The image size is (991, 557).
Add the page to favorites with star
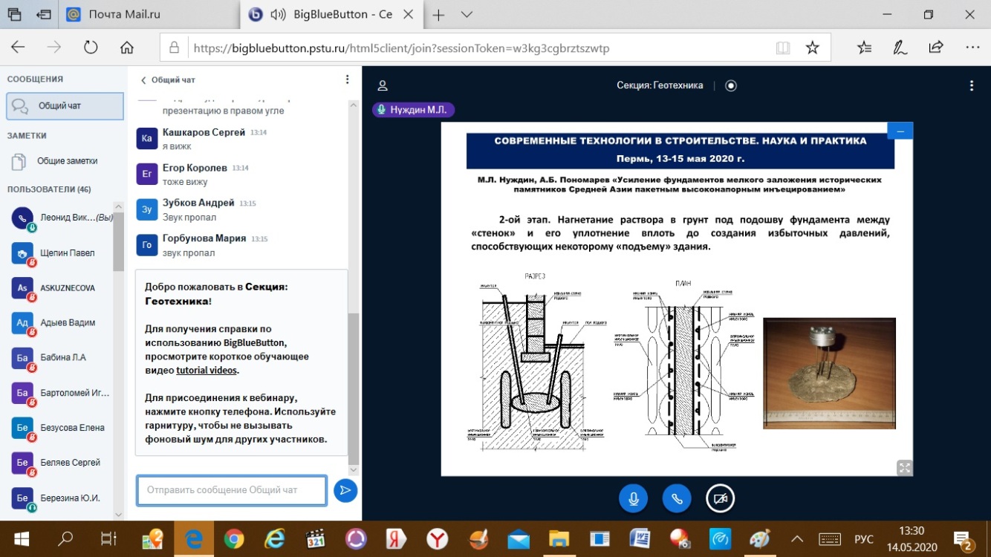pyautogui.click(x=813, y=48)
